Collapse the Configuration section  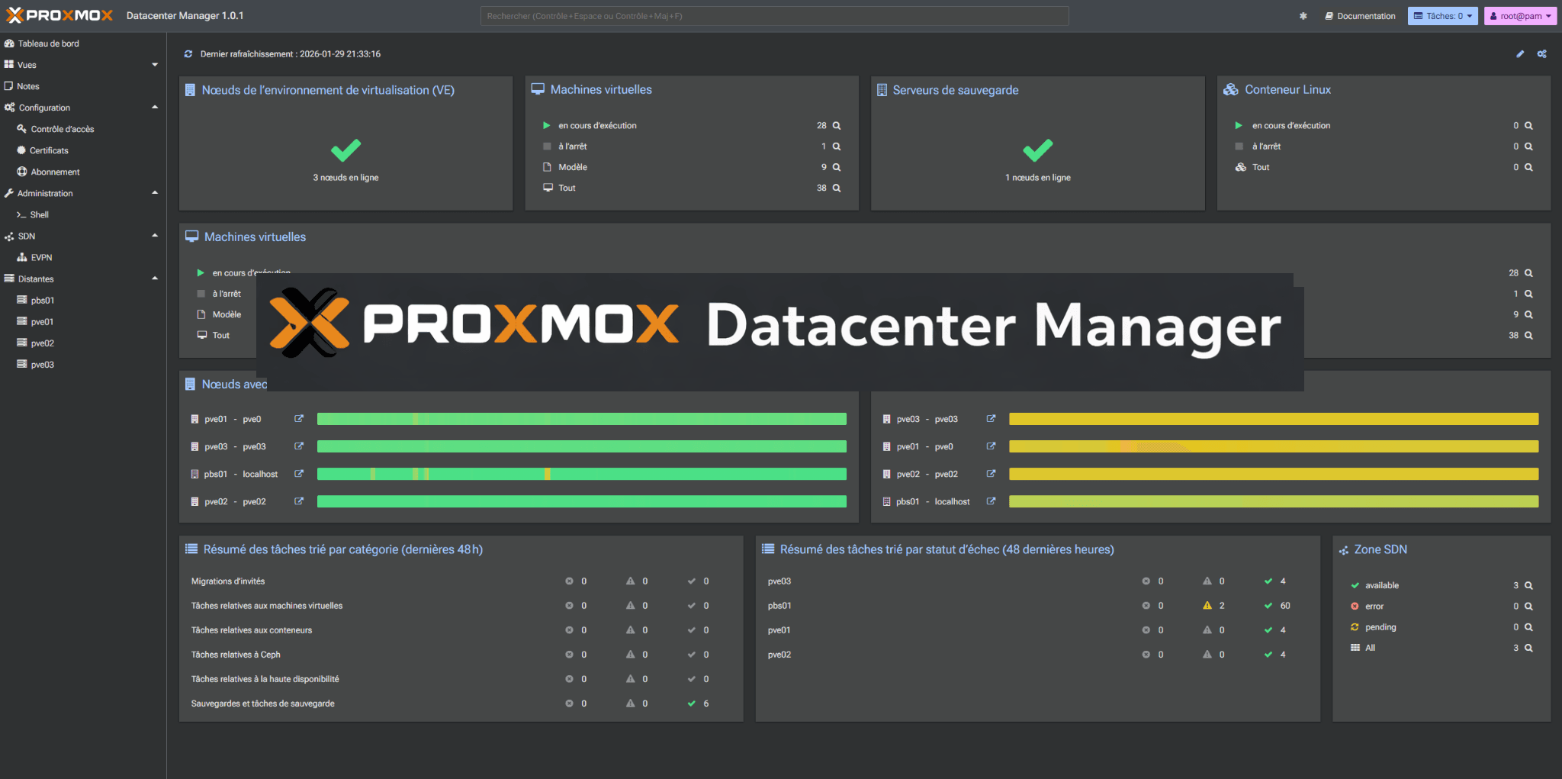coord(155,107)
